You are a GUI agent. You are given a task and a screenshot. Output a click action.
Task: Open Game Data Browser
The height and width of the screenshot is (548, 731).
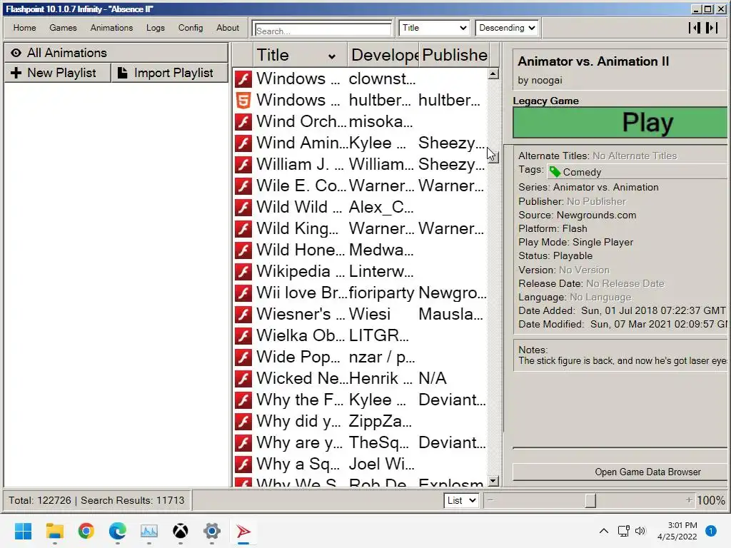click(x=620, y=472)
